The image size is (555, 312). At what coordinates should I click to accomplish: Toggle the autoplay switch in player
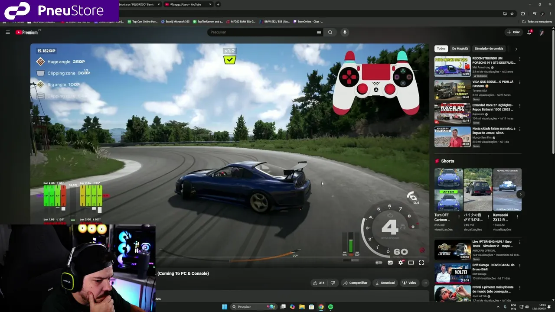[x=379, y=263]
